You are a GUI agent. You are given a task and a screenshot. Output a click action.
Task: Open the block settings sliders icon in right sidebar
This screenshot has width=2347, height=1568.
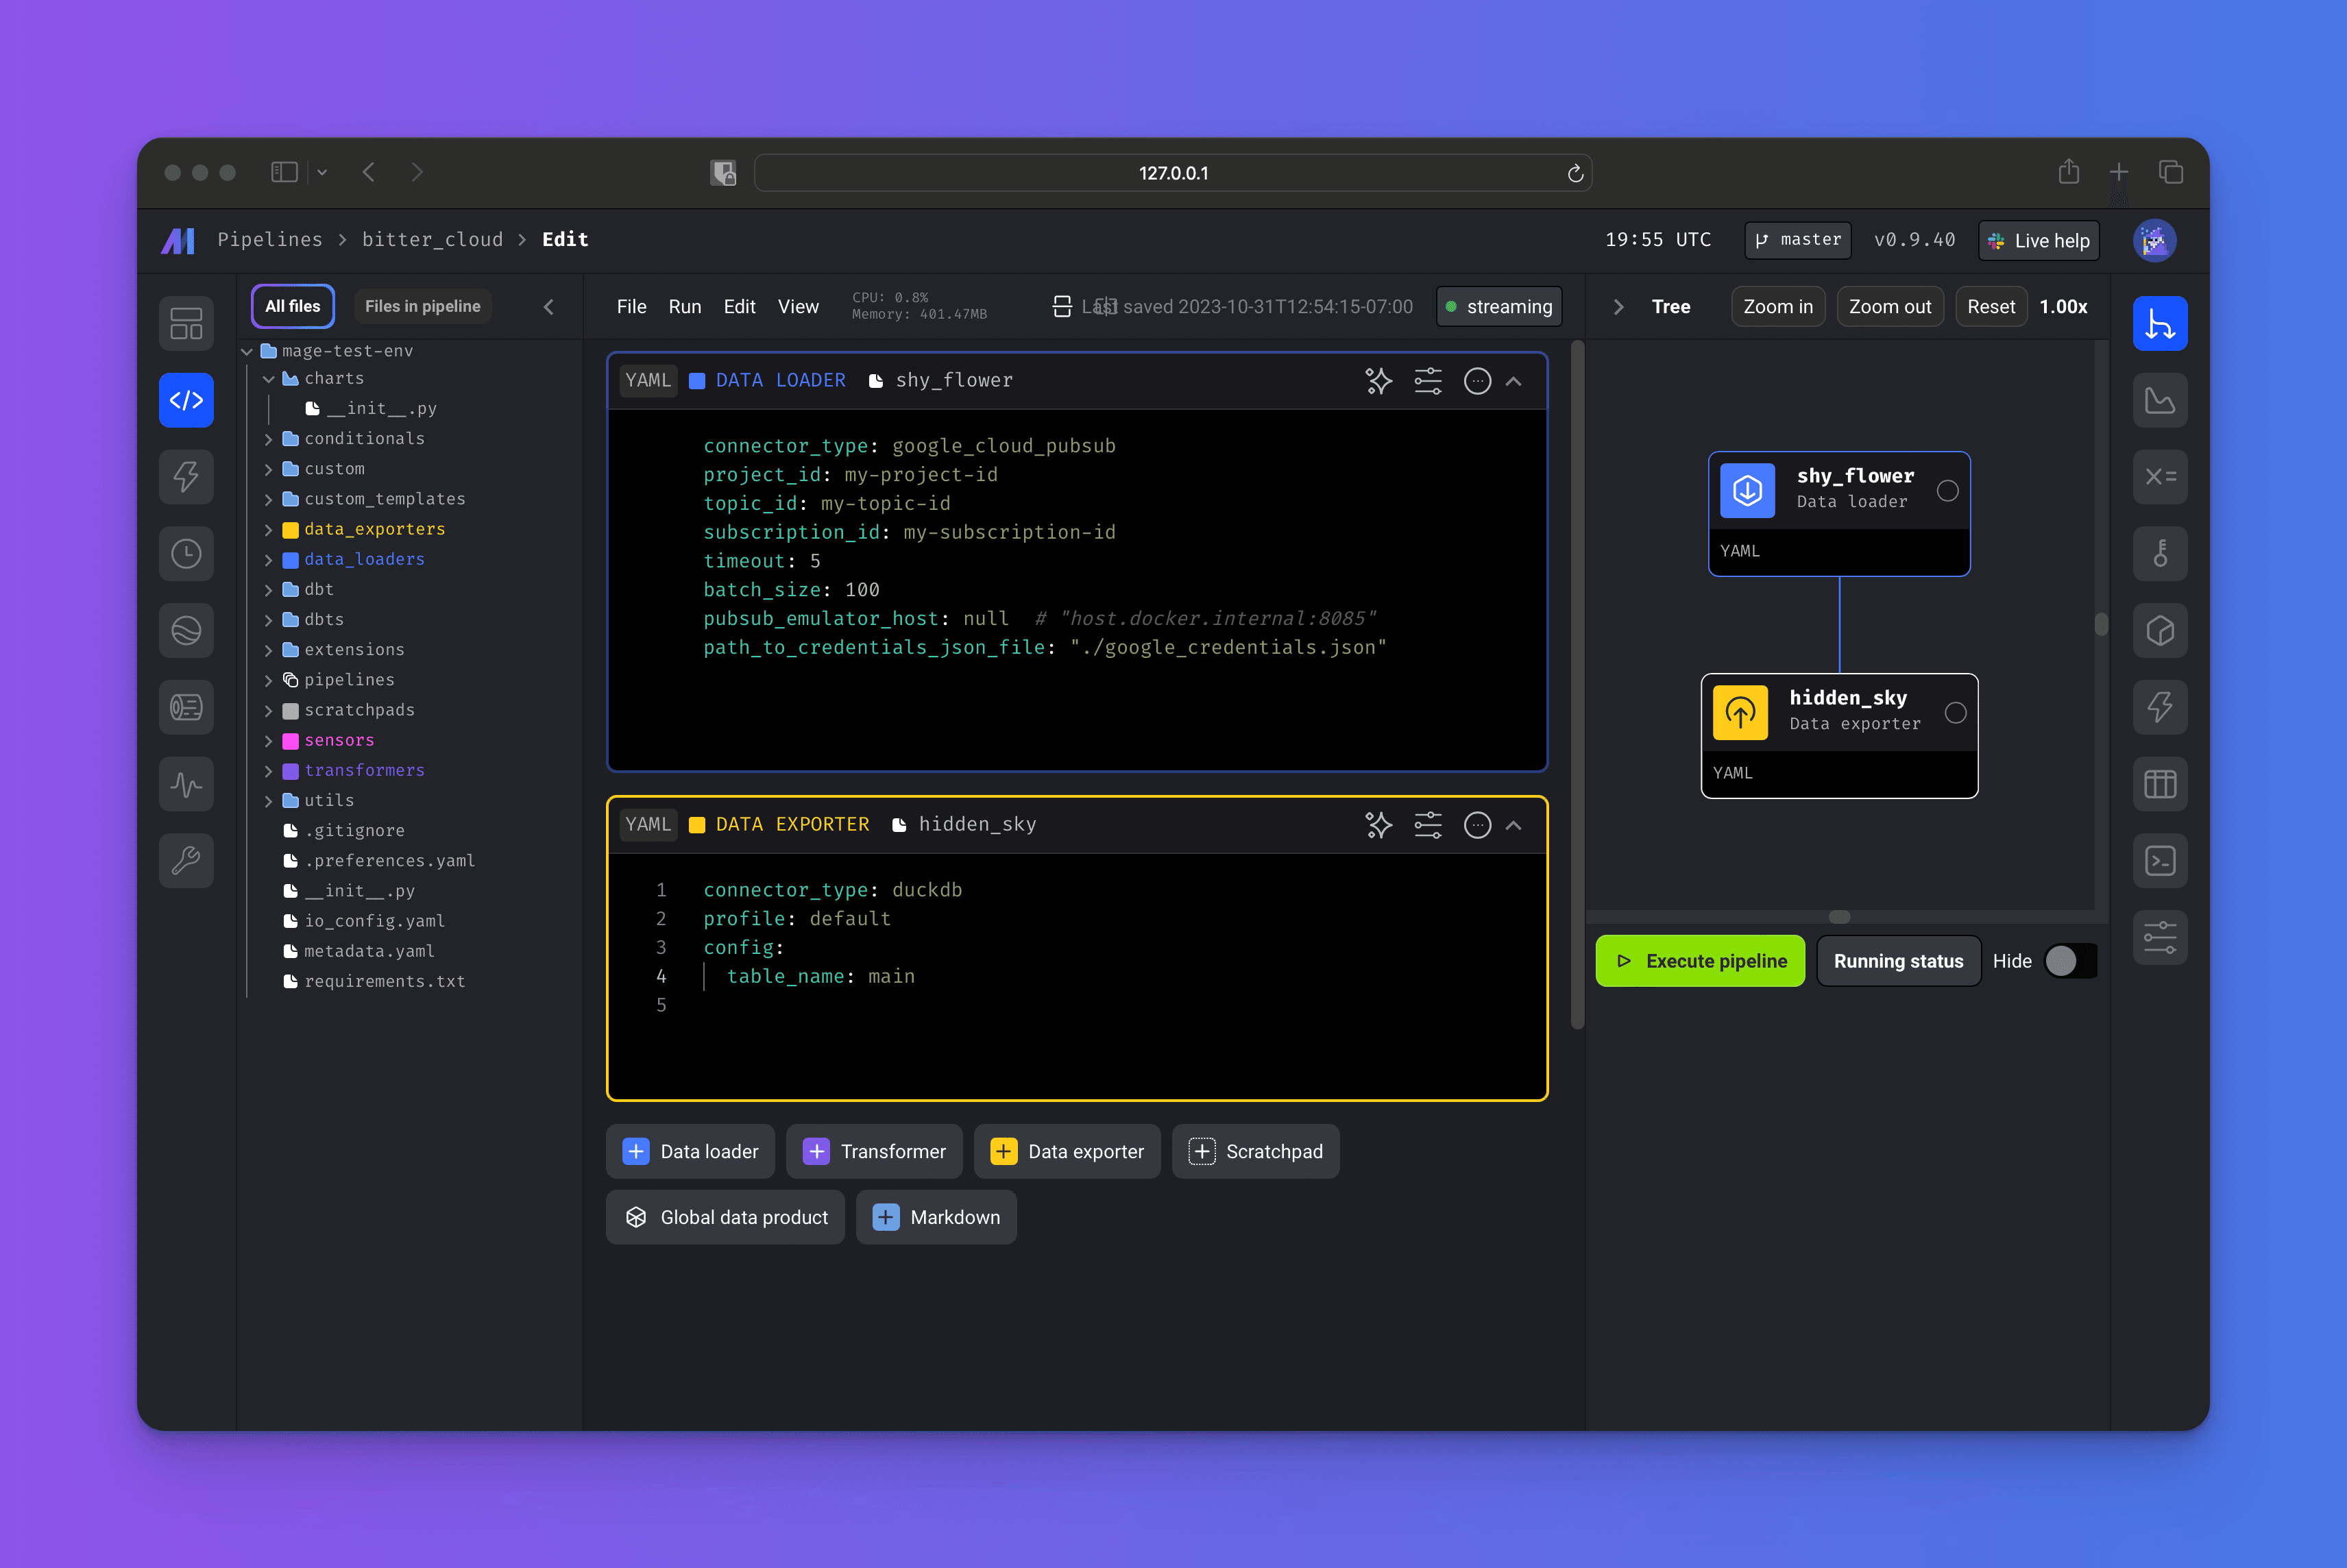click(2160, 938)
